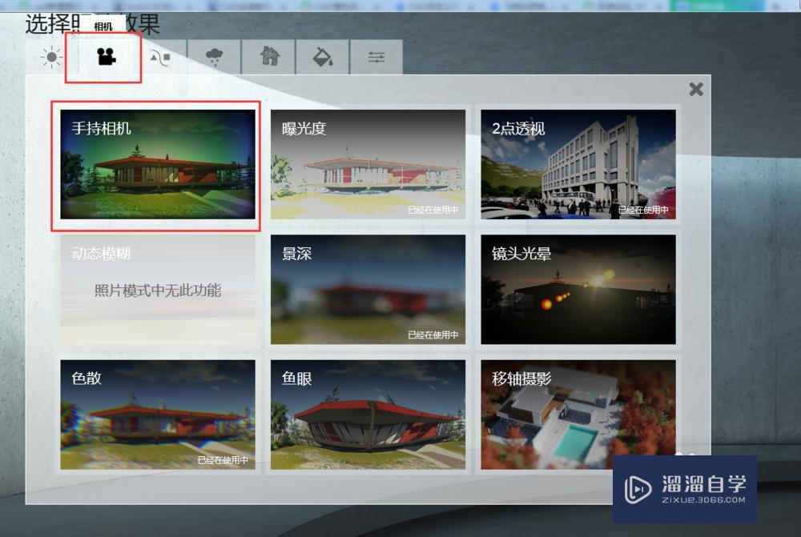
Task: Open the house Objects effects tab
Action: point(268,57)
